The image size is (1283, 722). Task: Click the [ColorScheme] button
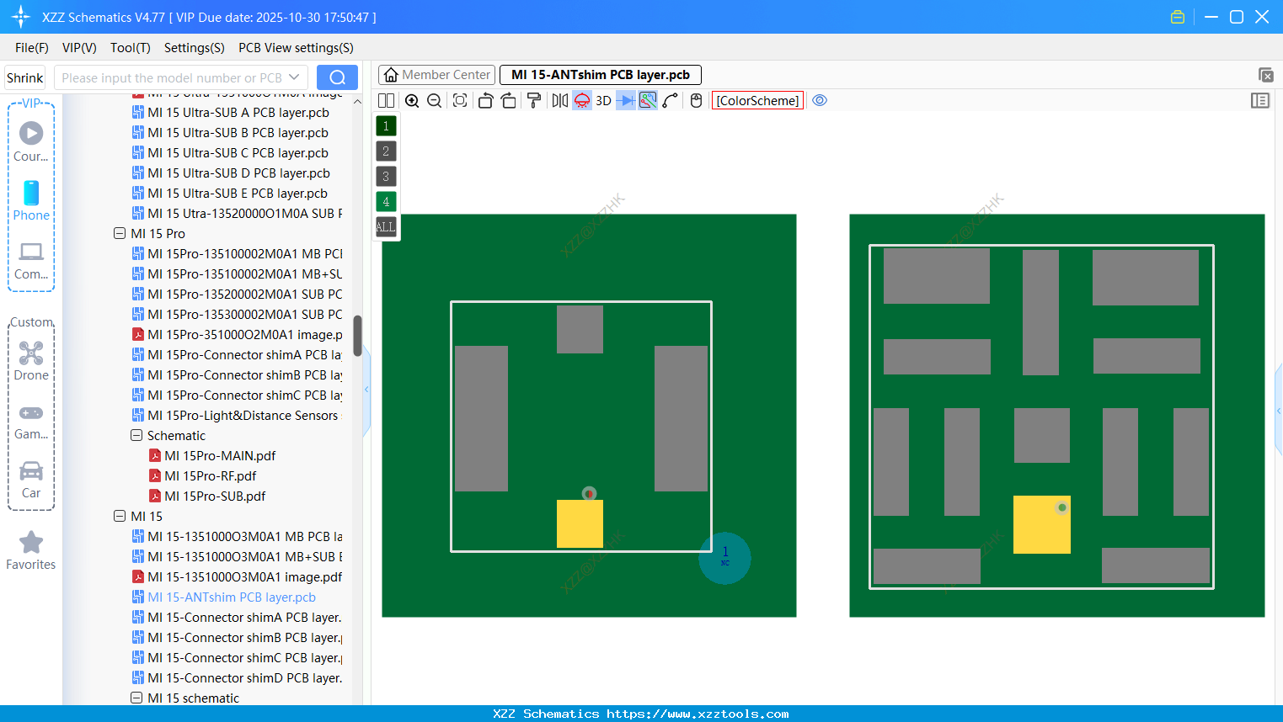pos(757,100)
